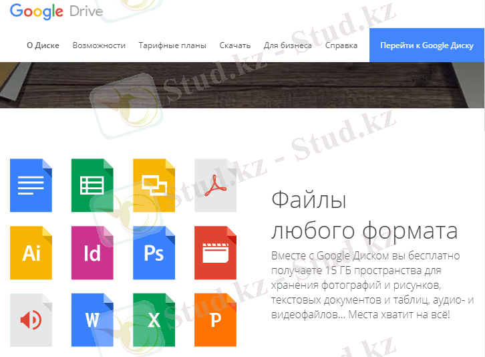485x357 pixels.
Task: Click the Перейти к Google Диску button
Action: click(427, 45)
